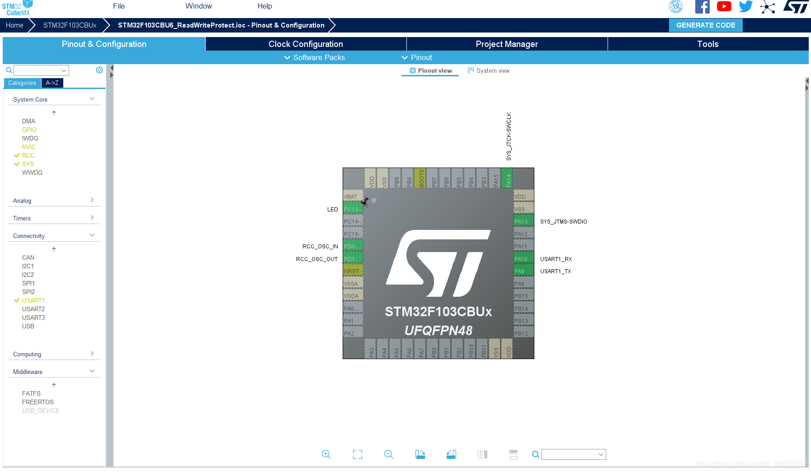Viewport: 811px width, 472px height.
Task: Open ST's YouTube channel
Action: [x=724, y=6]
